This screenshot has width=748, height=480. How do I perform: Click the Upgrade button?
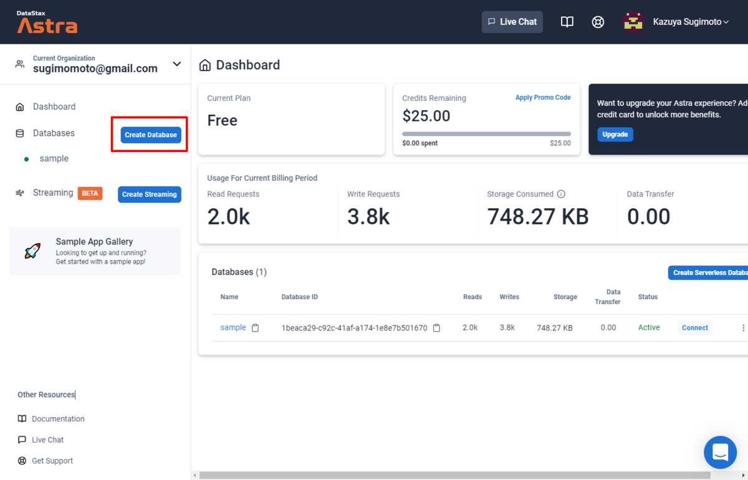(x=615, y=134)
